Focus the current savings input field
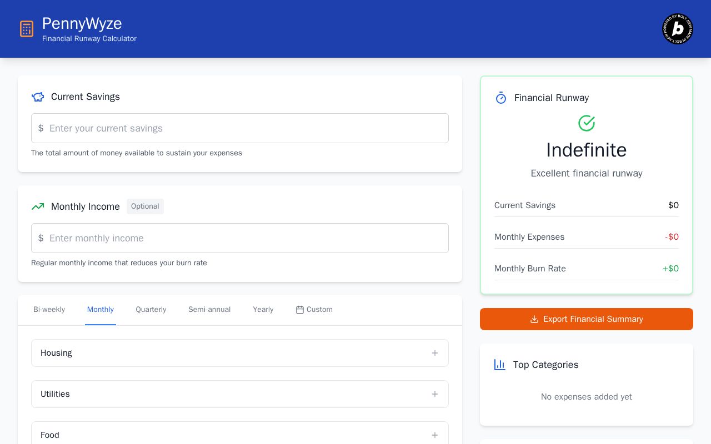Screen dimensions: 711x444 pos(240,128)
